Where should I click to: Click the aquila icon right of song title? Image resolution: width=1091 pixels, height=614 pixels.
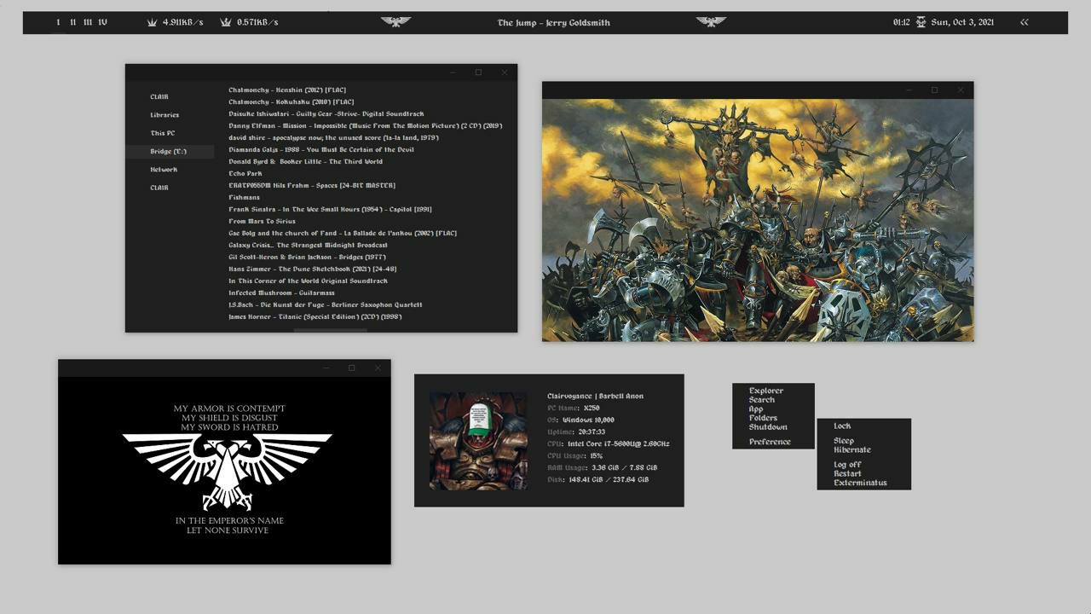711,21
